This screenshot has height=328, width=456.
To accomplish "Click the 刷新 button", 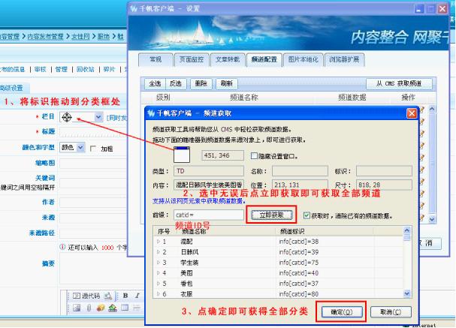I will point(227,83).
